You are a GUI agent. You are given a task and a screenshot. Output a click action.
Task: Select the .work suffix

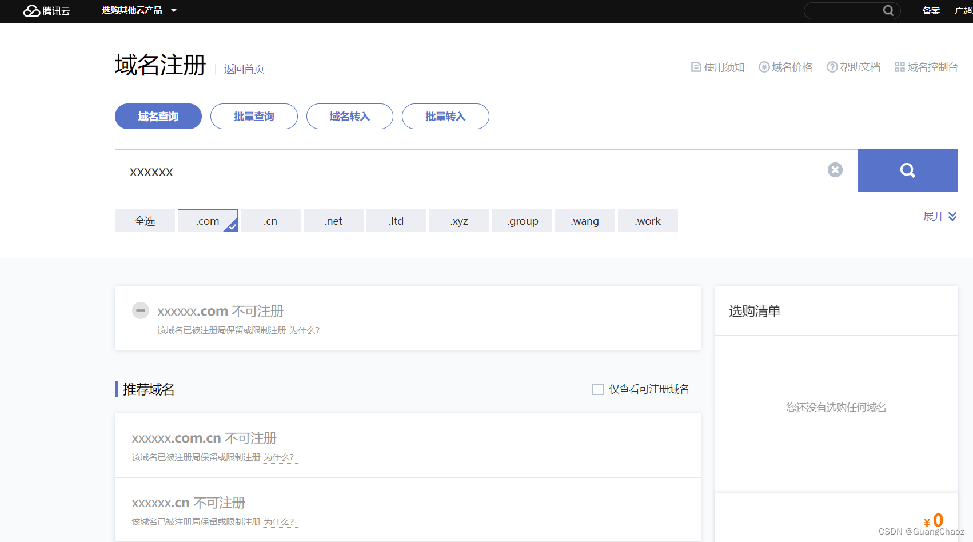click(x=648, y=221)
